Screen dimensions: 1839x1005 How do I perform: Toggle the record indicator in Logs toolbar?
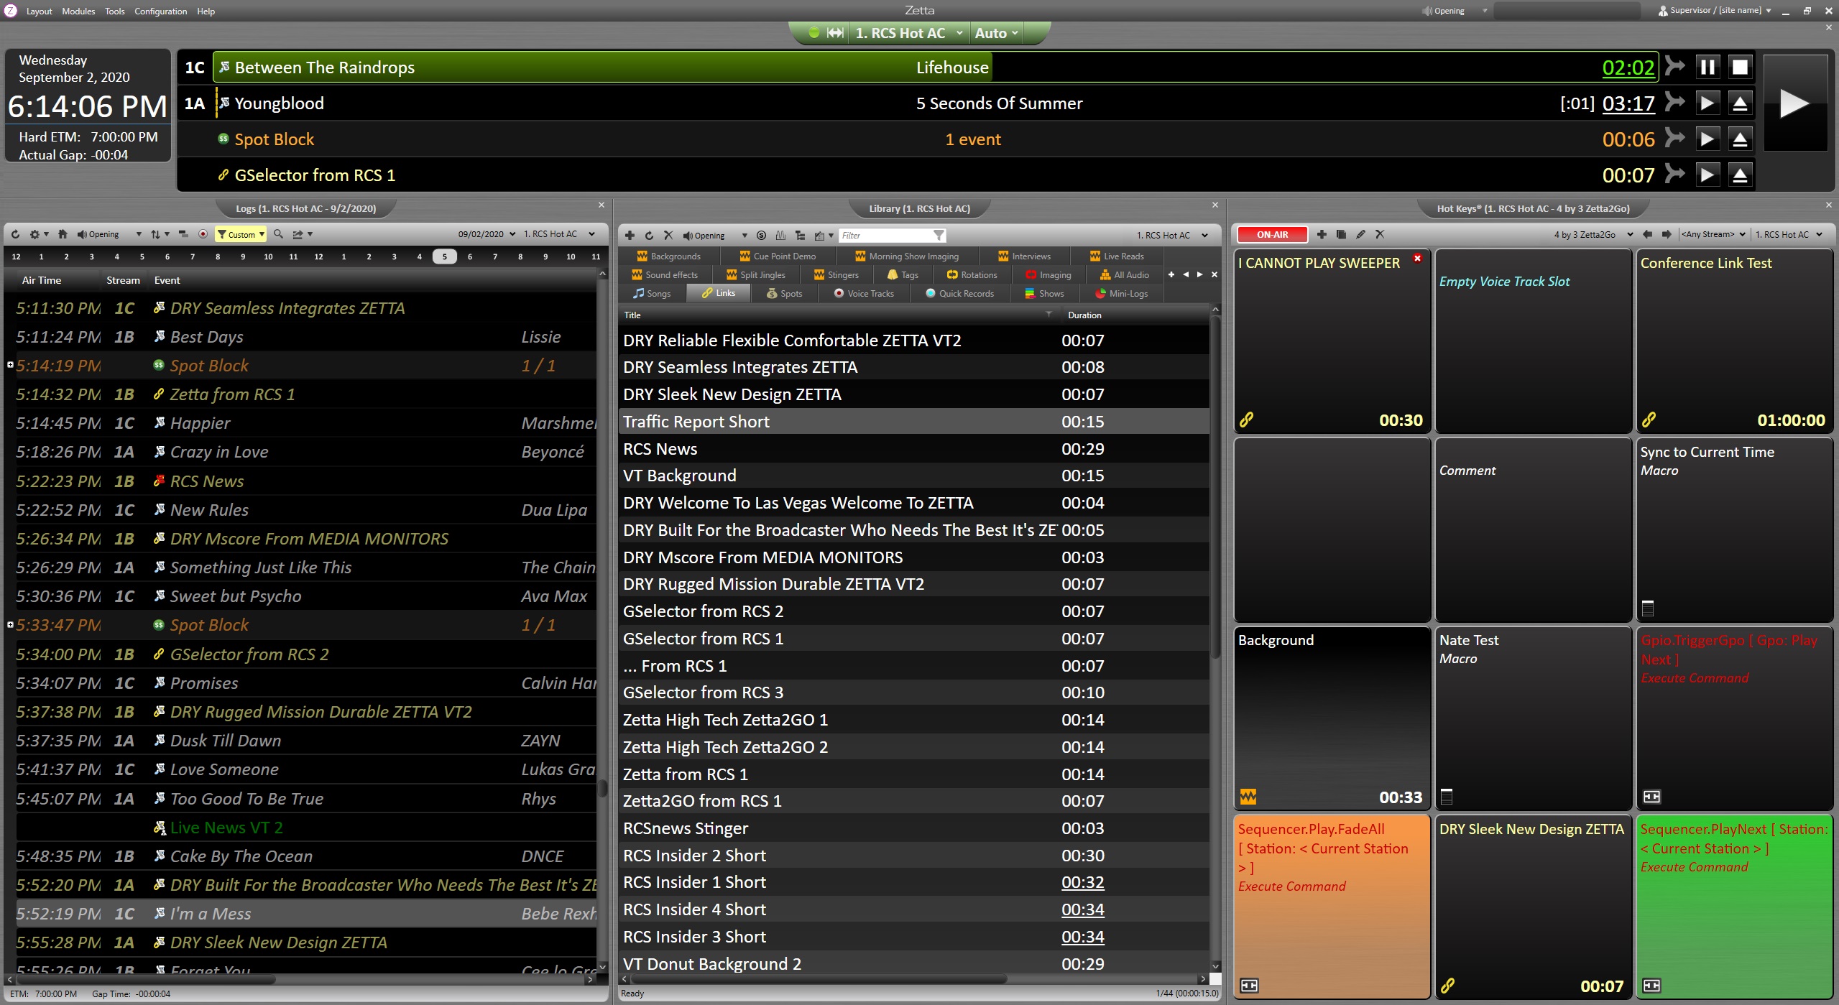[203, 233]
